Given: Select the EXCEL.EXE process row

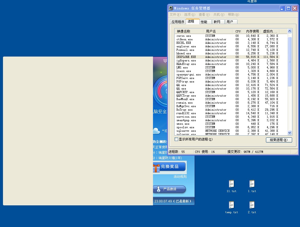Looking at the screenshot, I should coord(227,43).
